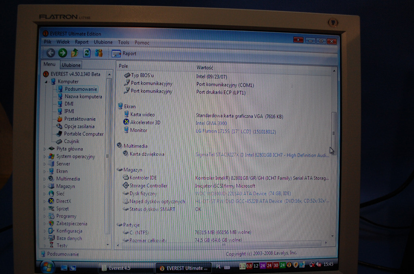The width and height of the screenshot is (414, 274).
Task: Click the Sprzęt tree icon
Action: (x=51, y=208)
